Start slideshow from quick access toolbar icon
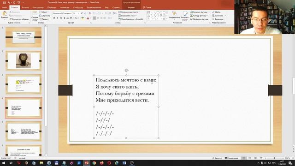Screen dimensions: 295x166 (18, 3)
